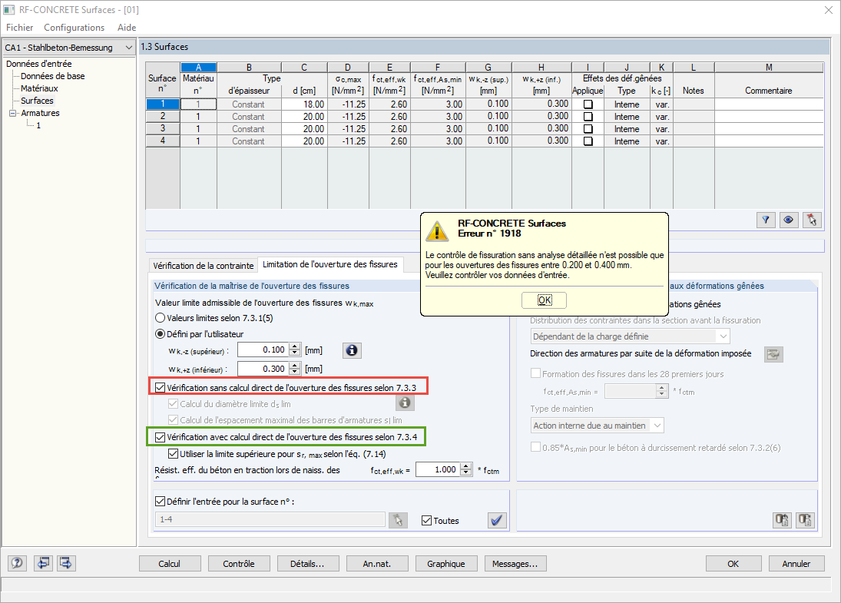841x603 pixels.
Task: Select row header for surface 3
Action: [x=163, y=129]
